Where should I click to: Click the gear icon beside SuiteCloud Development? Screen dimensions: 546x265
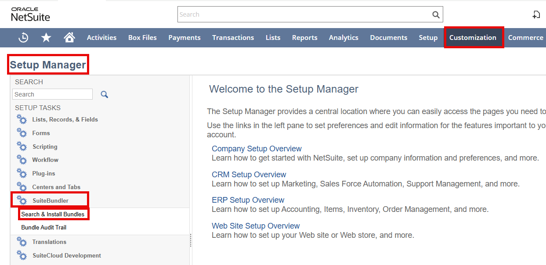click(x=22, y=255)
